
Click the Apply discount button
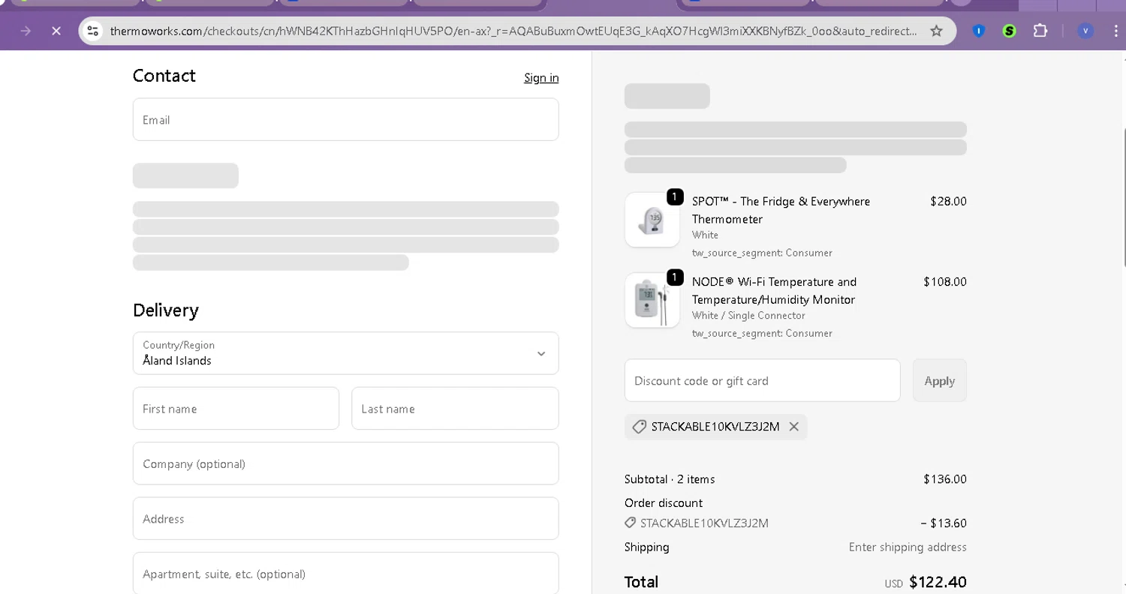[939, 380]
